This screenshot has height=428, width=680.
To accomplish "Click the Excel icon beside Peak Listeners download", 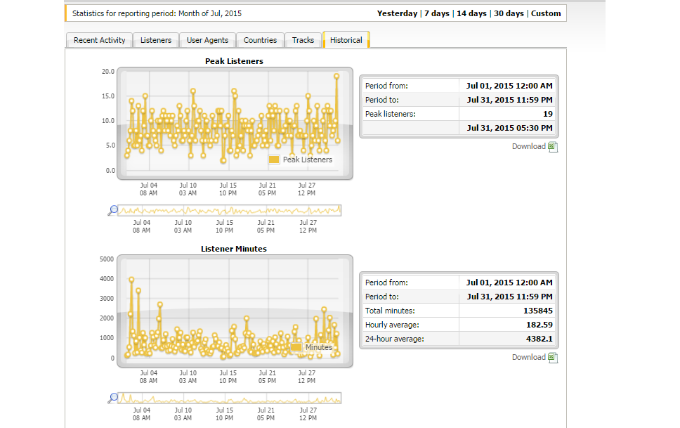I will (552, 147).
